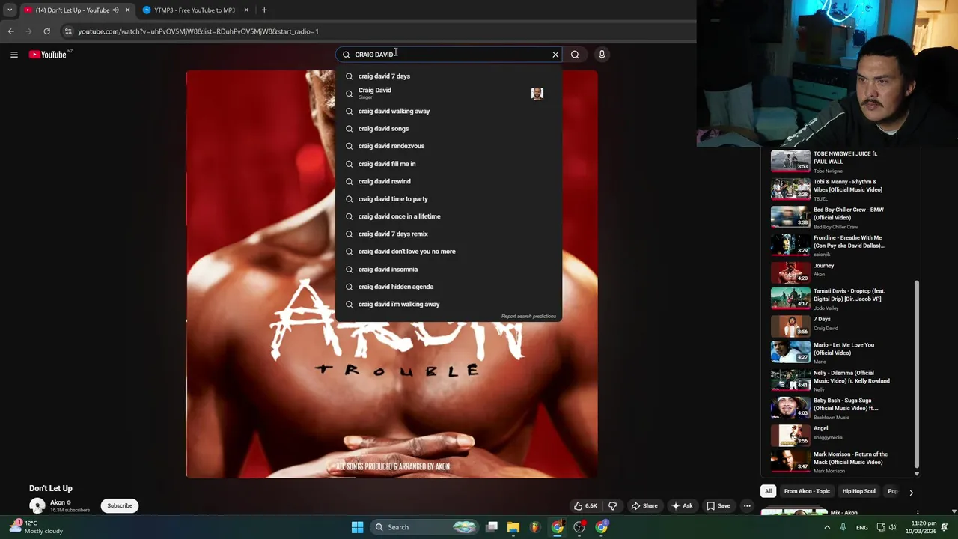
Task: Select the 'Don't Let Up - YouTube' tab
Action: click(72, 10)
